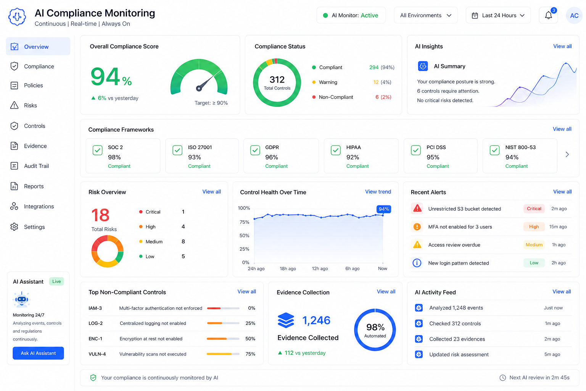The image size is (586, 391).
Task: Open the notifications bell icon
Action: click(548, 15)
